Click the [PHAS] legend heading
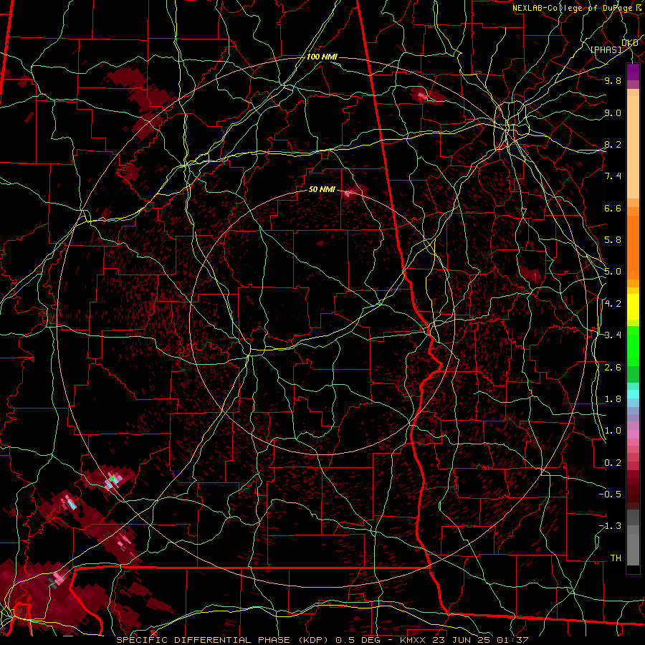Screen dimensions: 645x645 (x=606, y=50)
